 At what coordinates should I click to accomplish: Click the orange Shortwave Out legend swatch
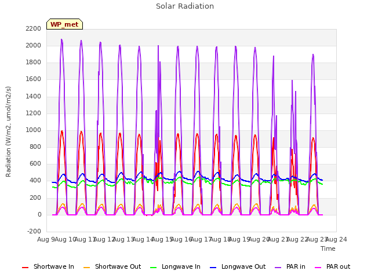click(x=86, y=268)
